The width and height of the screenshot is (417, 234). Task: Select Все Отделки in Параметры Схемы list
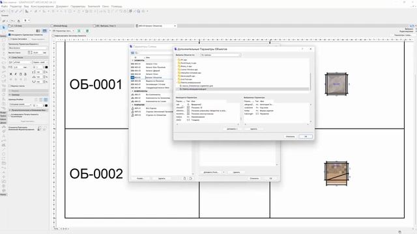[151, 109]
